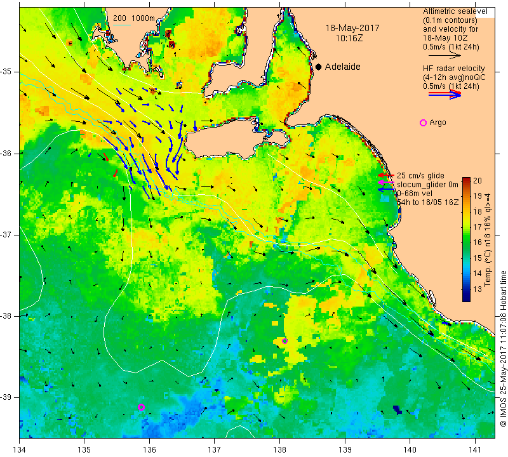Click the dark blue bottom of temperature colorbar
Image resolution: width=508 pixels, height=457 pixels.
[466, 298]
